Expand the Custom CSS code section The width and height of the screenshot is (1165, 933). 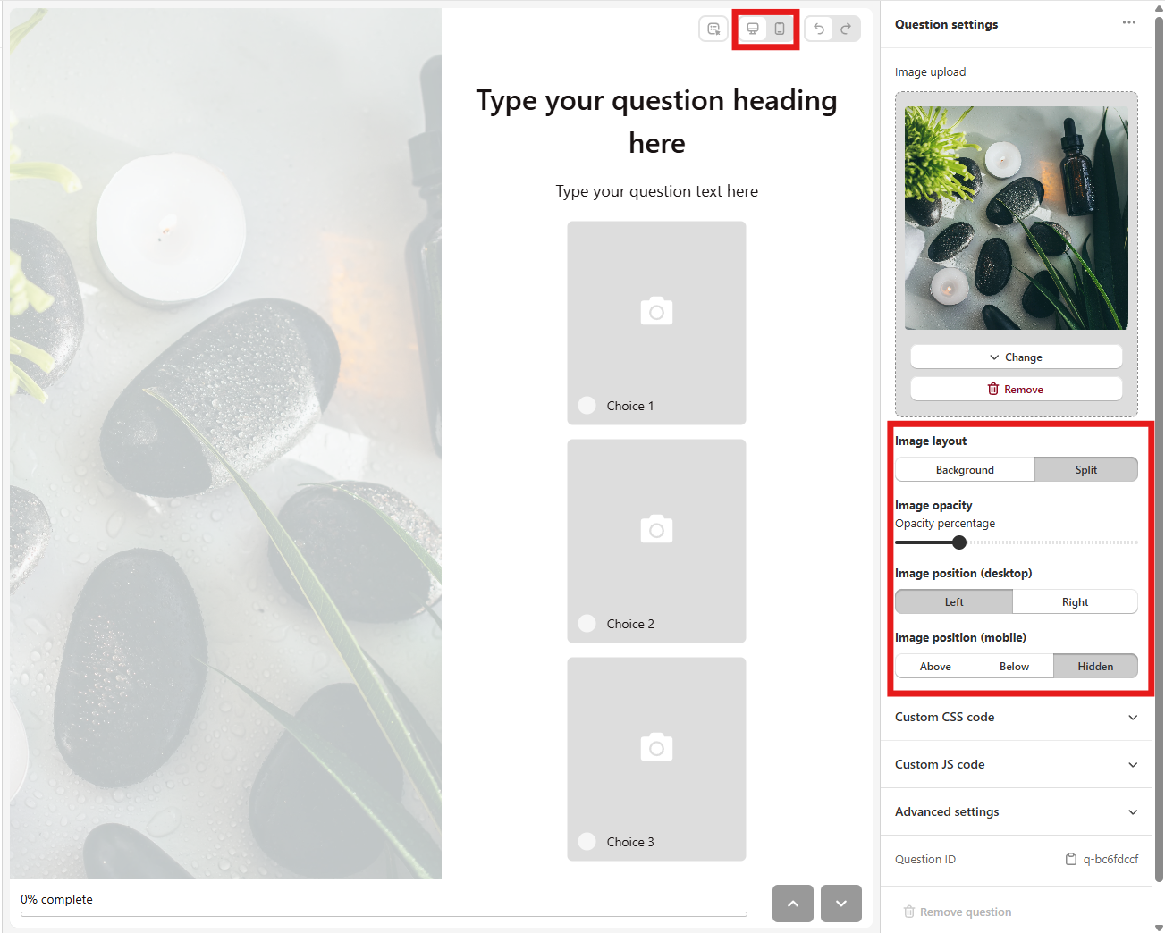click(1017, 717)
